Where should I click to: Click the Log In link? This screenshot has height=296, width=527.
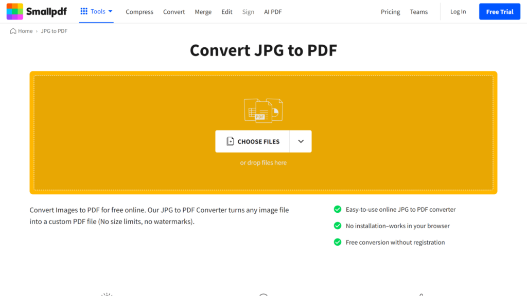(458, 12)
